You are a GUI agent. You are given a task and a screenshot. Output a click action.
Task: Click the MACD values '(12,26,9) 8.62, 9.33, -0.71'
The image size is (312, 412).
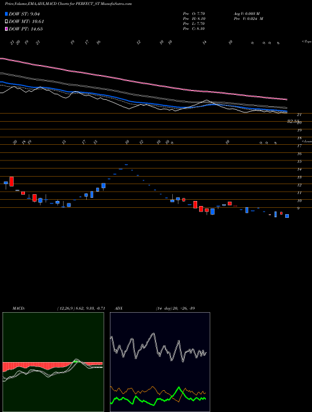click(x=81, y=308)
